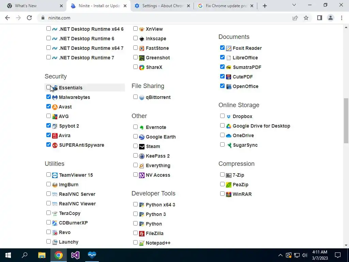The width and height of the screenshot is (349, 262).
Task: Click the Avast orange icon
Action: (55, 107)
